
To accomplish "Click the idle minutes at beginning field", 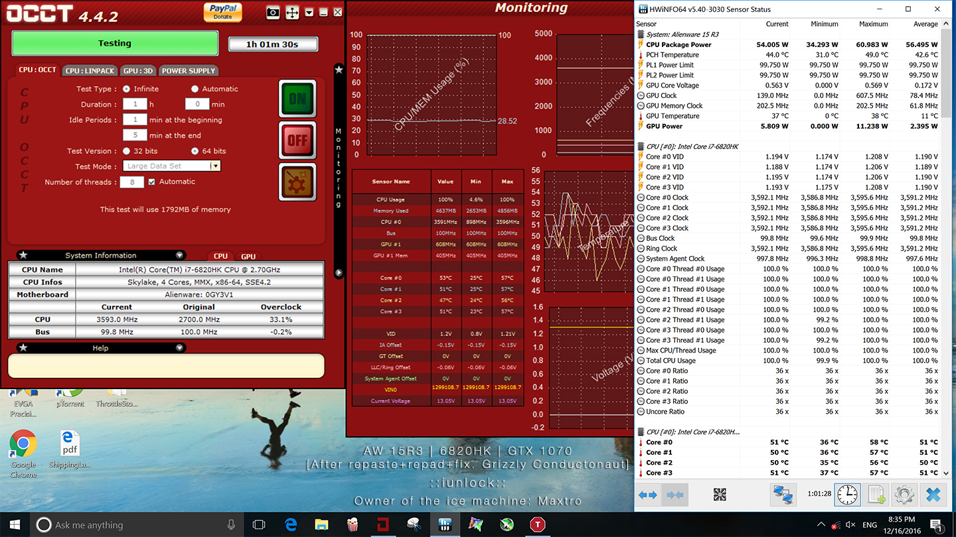I will click(x=135, y=120).
